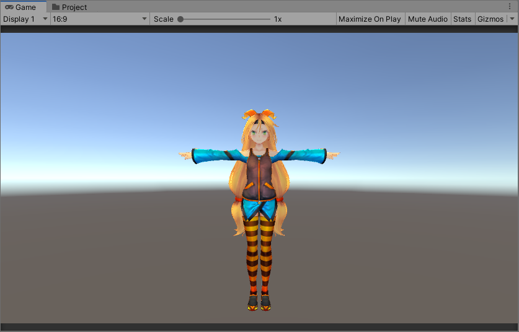Toggle Gizmos in the Game view
This screenshot has width=519, height=332.
point(490,19)
